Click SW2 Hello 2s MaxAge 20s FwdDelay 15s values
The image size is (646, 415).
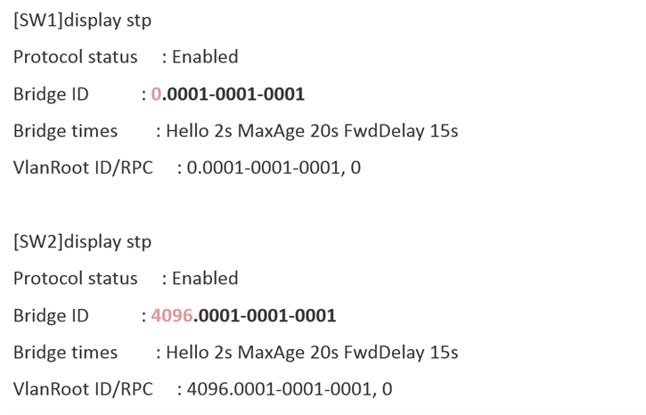point(312,353)
